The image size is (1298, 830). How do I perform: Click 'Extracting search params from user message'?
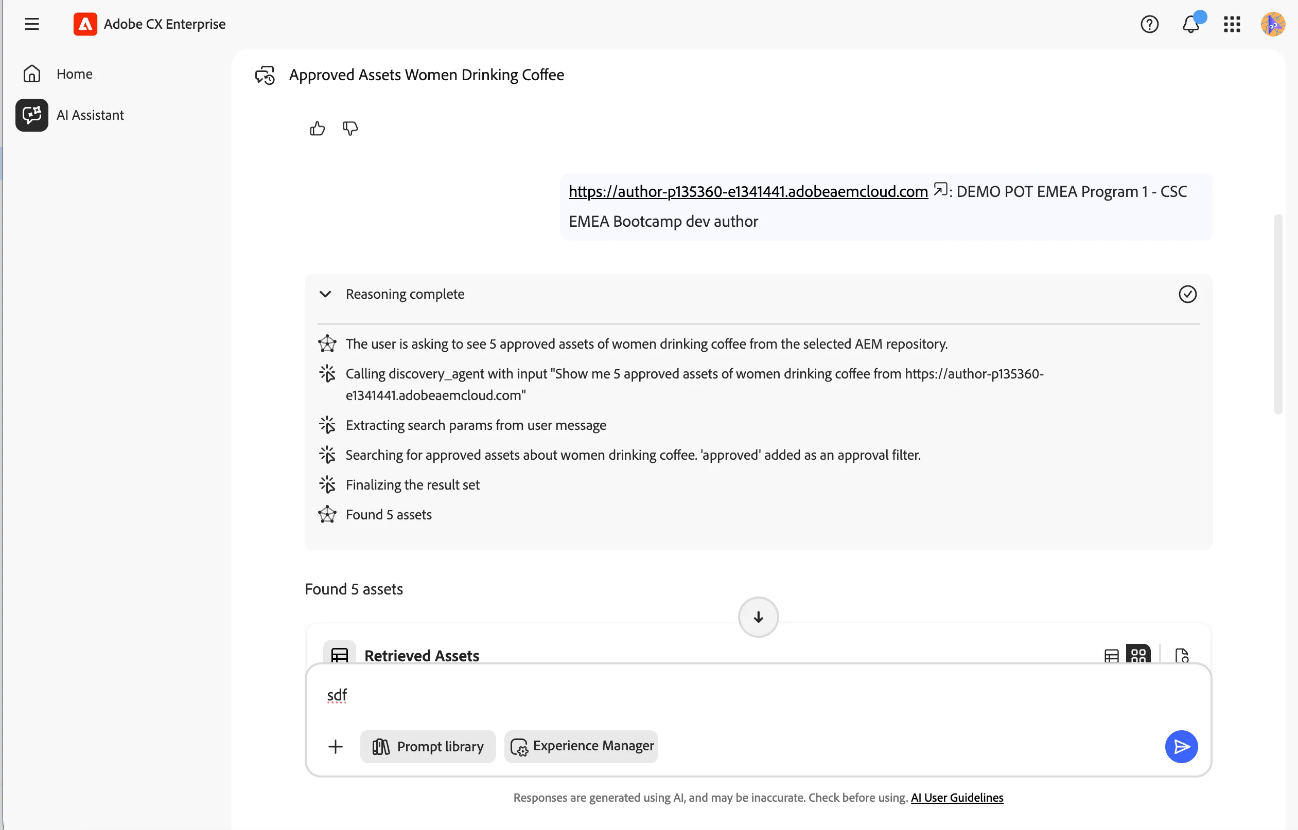click(x=476, y=425)
